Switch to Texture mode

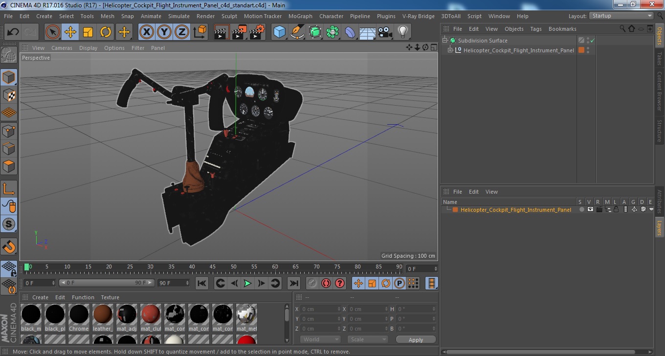(9, 95)
